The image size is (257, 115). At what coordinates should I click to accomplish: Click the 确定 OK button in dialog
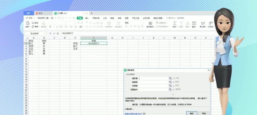pyautogui.click(x=192, y=113)
